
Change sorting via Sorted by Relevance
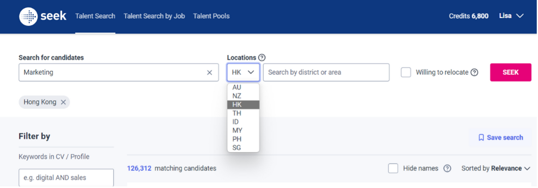pyautogui.click(x=496, y=168)
